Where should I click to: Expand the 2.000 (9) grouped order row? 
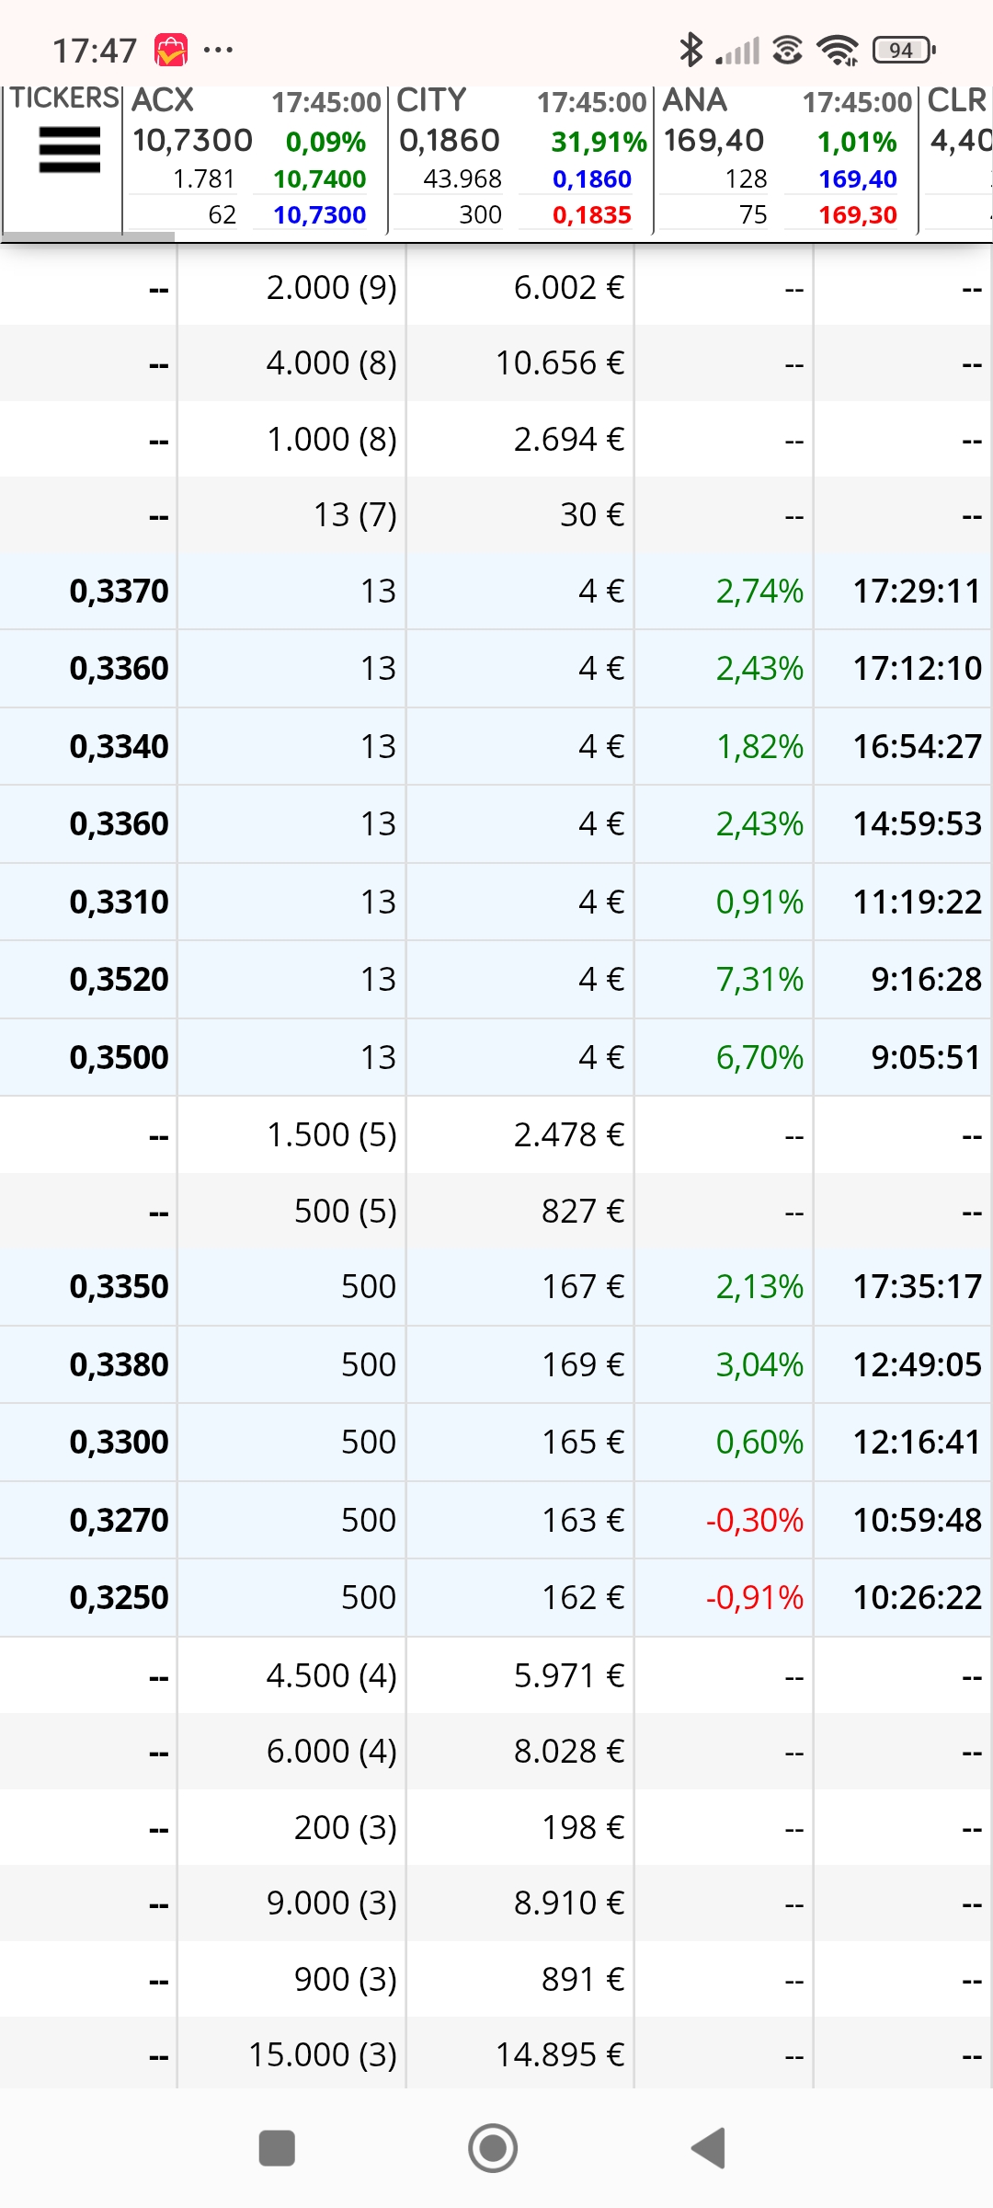coord(496,287)
